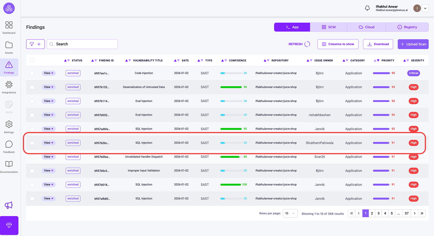
Task: Open Assets folder icon in sidebar
Action: point(9,45)
